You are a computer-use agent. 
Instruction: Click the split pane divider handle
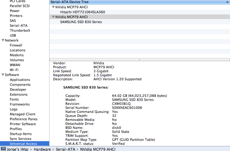pyautogui.click(x=140, y=60)
